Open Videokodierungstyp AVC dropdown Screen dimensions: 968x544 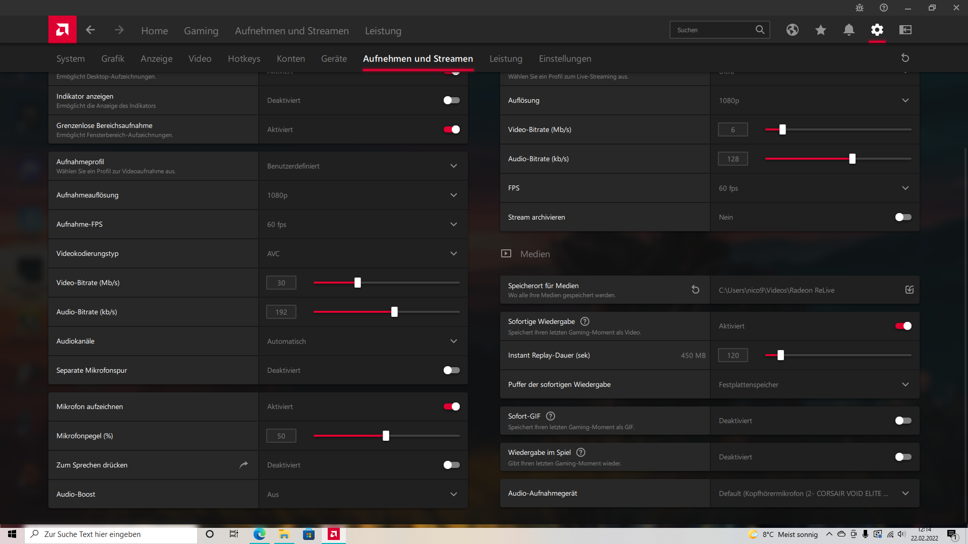(363, 253)
